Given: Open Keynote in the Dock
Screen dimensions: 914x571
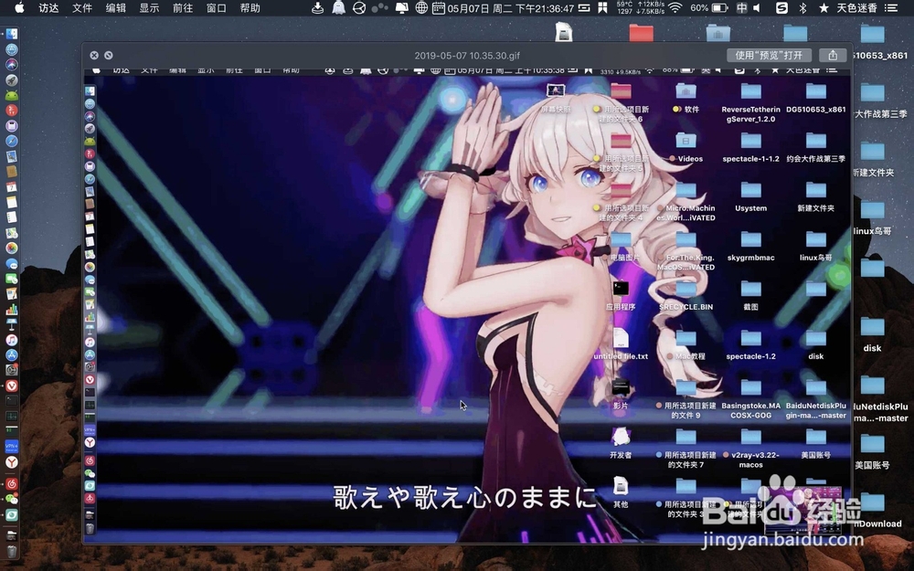Looking at the screenshot, I should (11, 324).
